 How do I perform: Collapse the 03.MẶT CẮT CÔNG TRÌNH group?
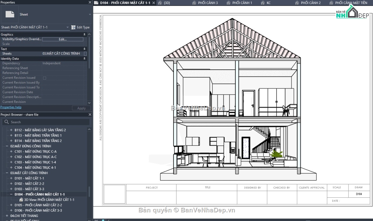pyautogui.click(x=7, y=173)
